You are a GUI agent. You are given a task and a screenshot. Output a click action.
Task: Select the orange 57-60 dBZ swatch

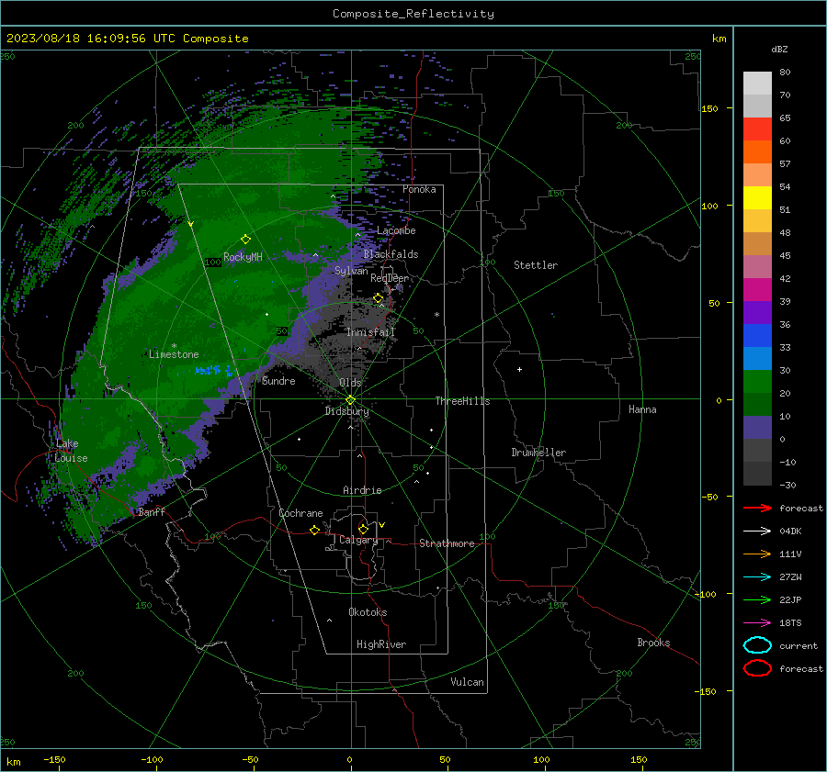pos(757,152)
